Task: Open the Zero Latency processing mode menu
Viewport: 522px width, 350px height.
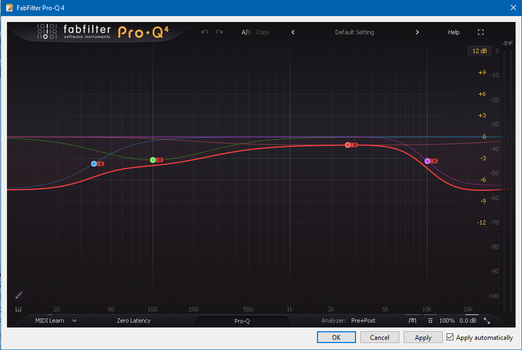Action: [x=133, y=321]
